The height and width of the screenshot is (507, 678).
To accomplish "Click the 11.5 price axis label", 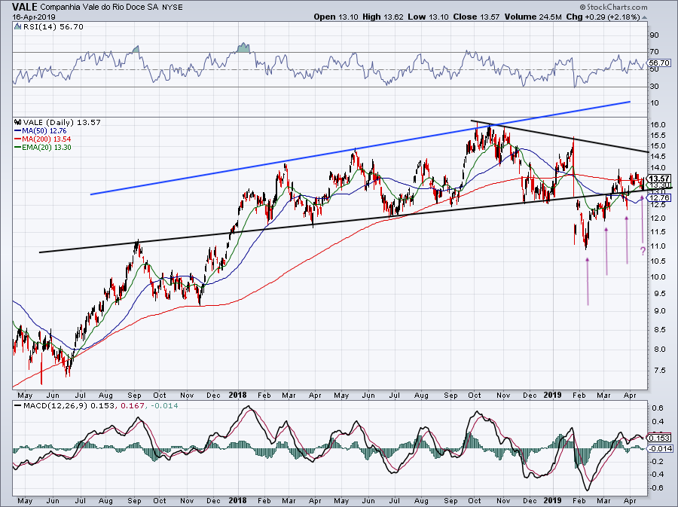I will [x=657, y=232].
